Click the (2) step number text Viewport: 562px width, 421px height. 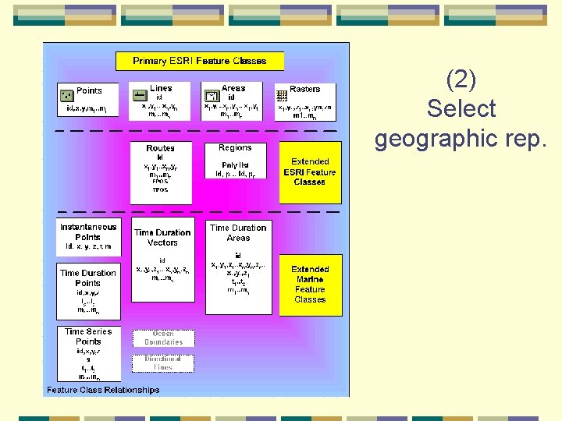coord(461,80)
